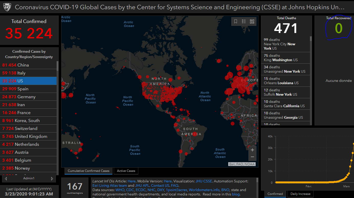Select the Confirmed chart tab
354x198 pixels.
tap(275, 194)
